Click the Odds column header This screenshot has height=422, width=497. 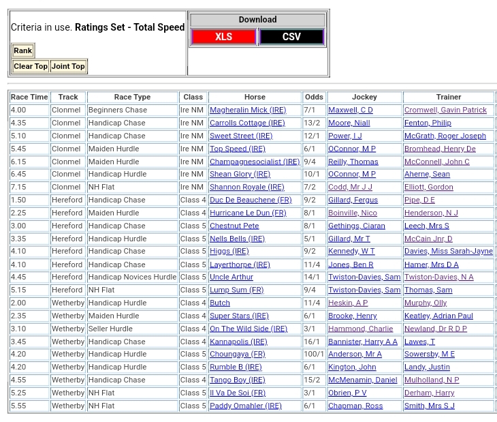(314, 97)
